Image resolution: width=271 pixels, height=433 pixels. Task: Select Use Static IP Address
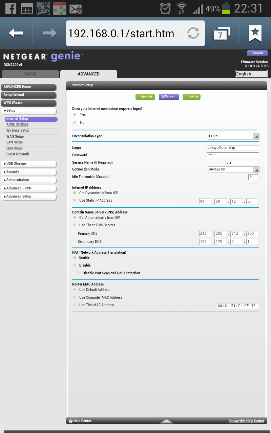75,200
